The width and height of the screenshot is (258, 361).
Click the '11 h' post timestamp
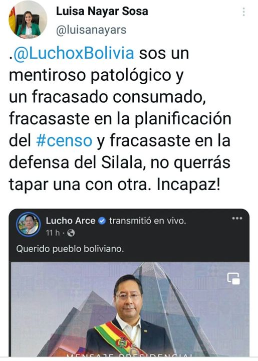click(x=53, y=233)
